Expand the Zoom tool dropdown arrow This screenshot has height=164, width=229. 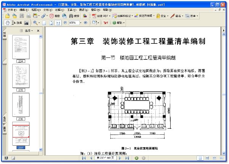(39, 23)
